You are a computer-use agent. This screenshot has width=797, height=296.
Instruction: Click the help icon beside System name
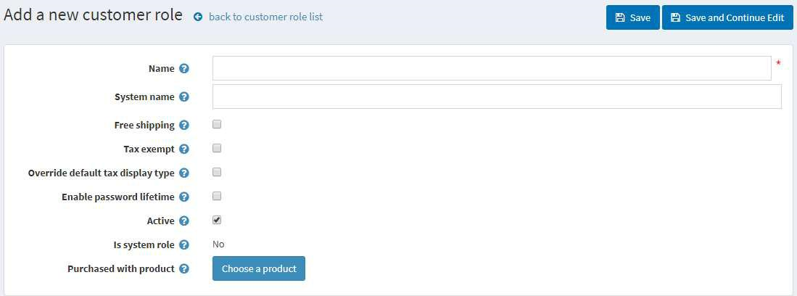(x=184, y=96)
